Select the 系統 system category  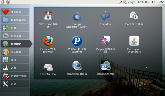pyautogui.click(x=15, y=84)
